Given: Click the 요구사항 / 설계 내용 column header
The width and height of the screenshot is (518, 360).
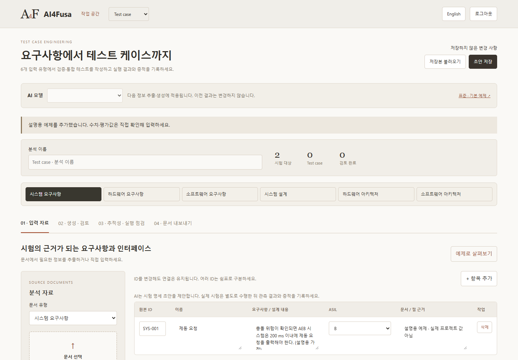Looking at the screenshot, I should pos(270,310).
